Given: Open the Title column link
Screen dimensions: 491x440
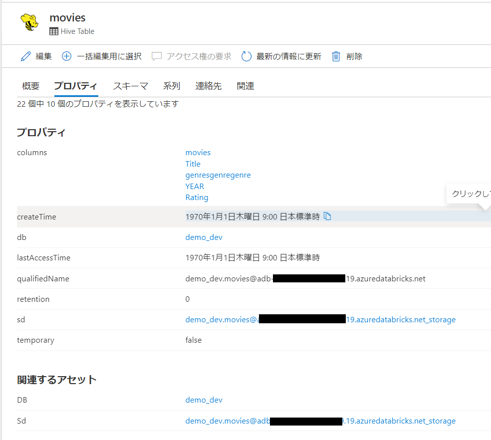Looking at the screenshot, I should (x=193, y=164).
